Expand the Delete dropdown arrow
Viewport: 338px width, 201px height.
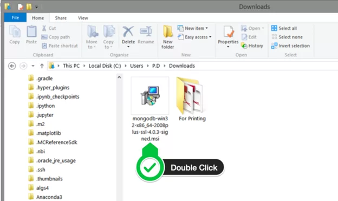click(x=128, y=47)
